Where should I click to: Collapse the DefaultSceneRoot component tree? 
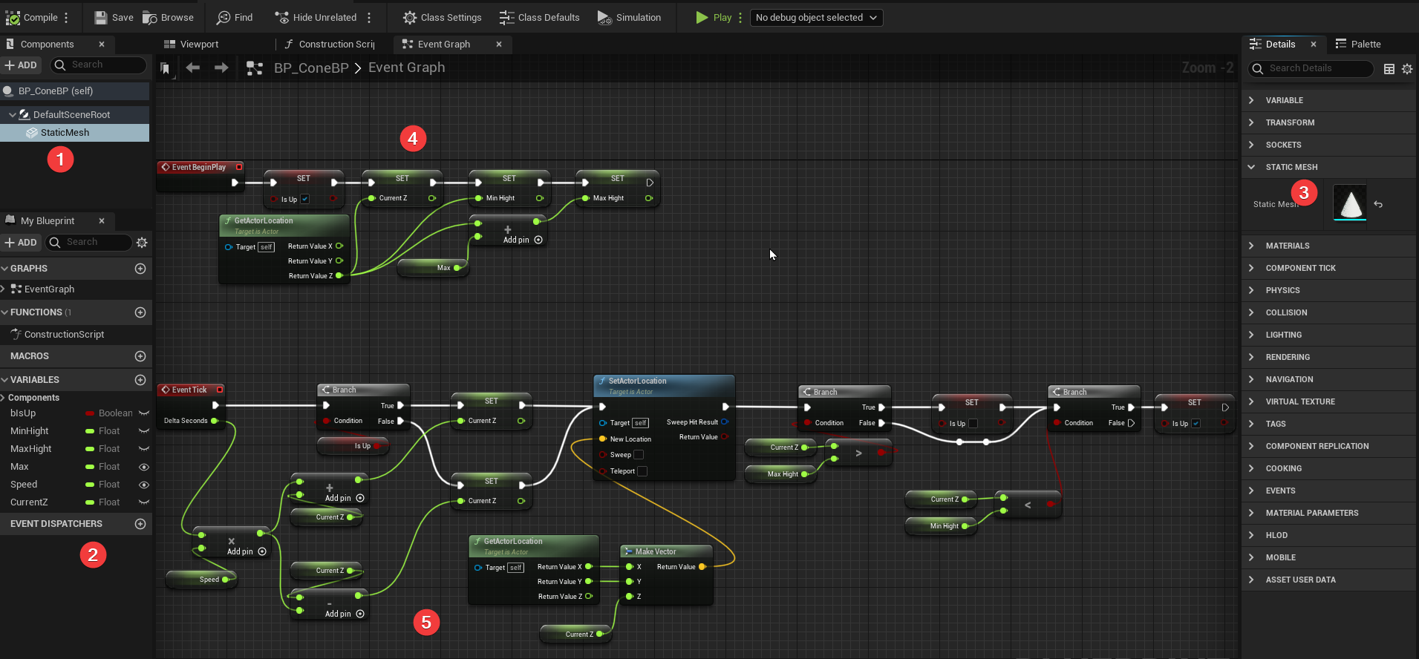pyautogui.click(x=13, y=115)
